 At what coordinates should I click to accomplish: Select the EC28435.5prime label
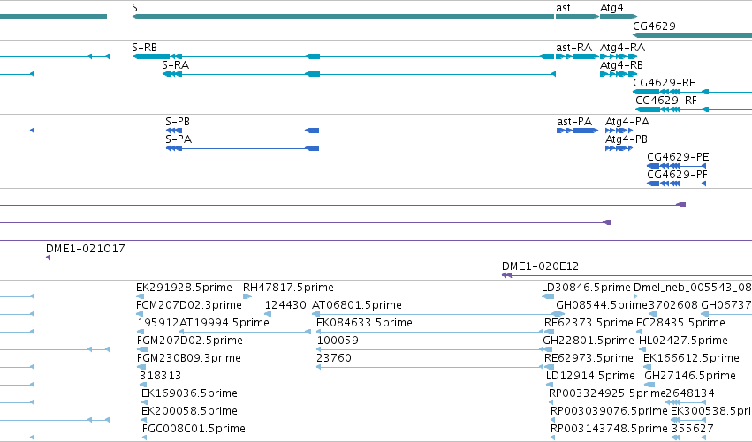point(680,323)
